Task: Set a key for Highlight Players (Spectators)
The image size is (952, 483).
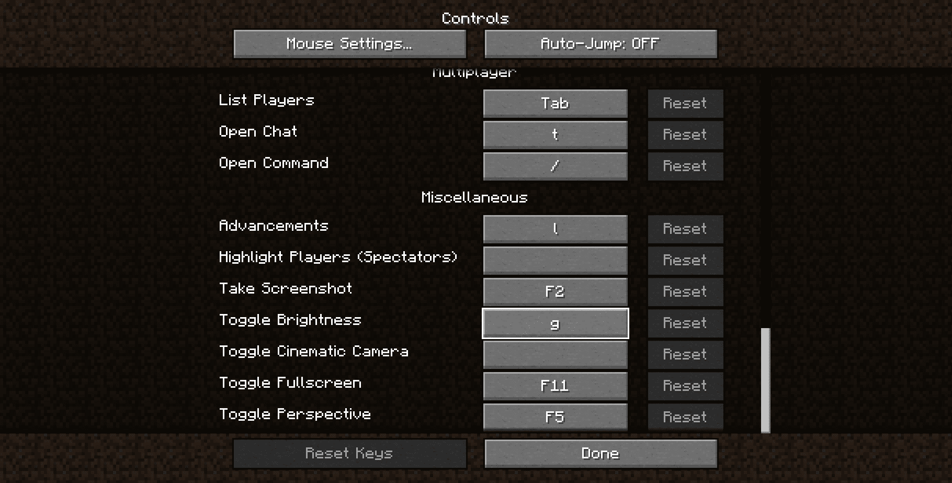Action: (x=555, y=261)
